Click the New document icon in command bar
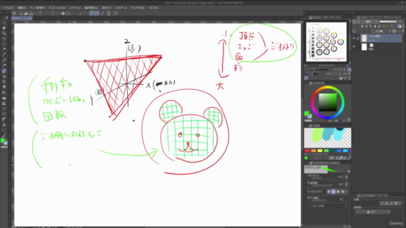Screen dimensions: 406x228 (x=21, y=13)
